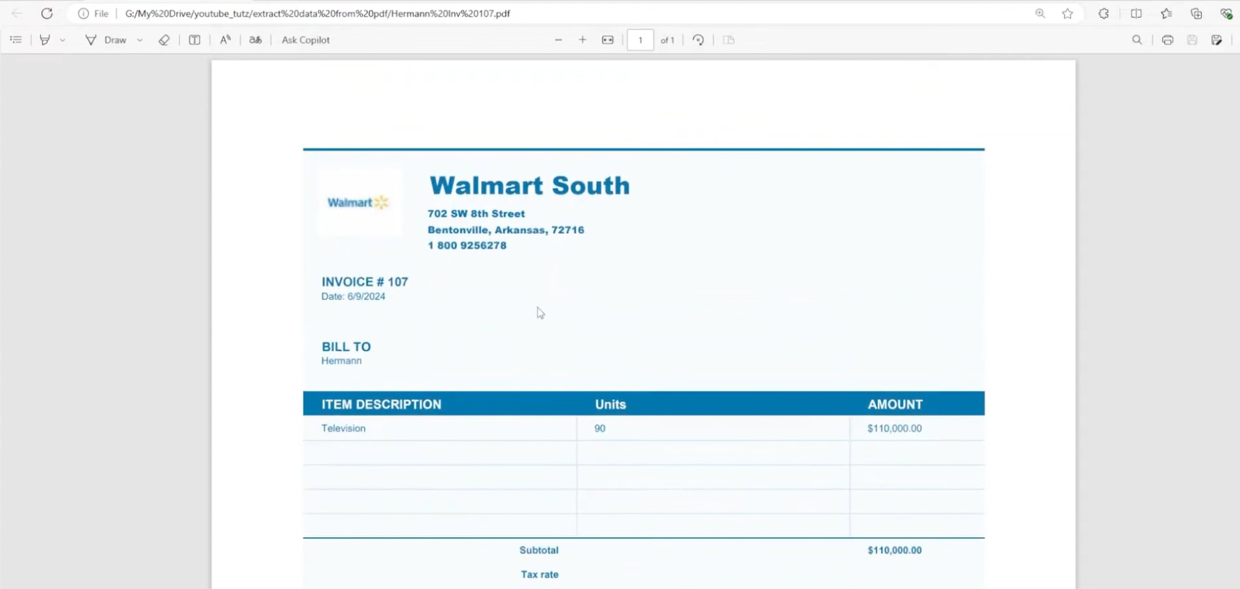The height and width of the screenshot is (589, 1240).
Task: Zoom in the PDF with plus
Action: (583, 39)
